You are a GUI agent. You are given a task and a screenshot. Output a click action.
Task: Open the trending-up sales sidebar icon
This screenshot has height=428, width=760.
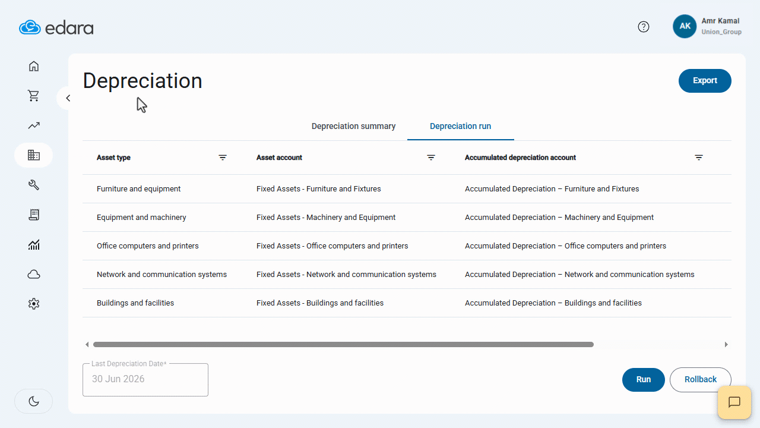point(34,125)
